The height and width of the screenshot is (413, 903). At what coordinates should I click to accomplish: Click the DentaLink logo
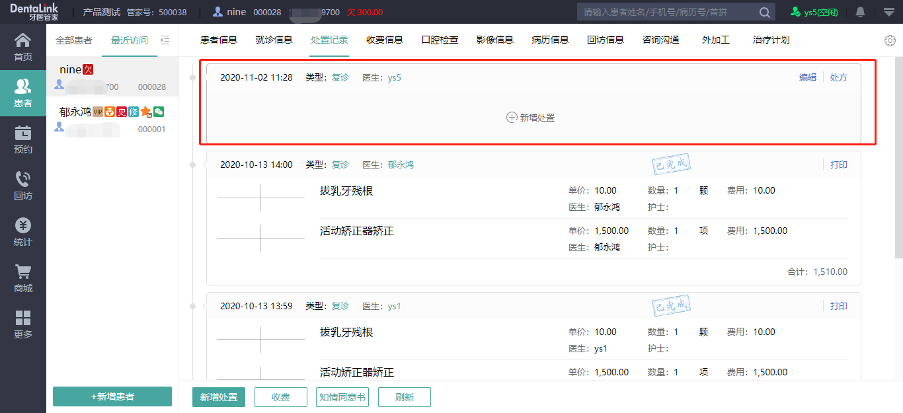[x=34, y=11]
